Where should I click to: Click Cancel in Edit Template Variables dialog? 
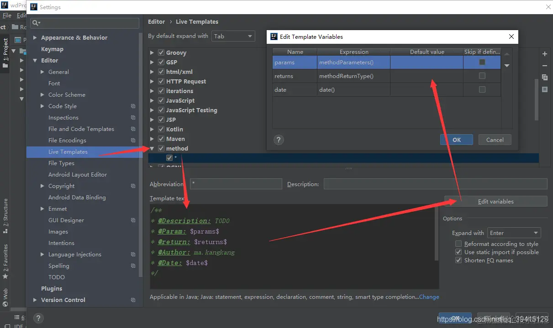(x=495, y=140)
